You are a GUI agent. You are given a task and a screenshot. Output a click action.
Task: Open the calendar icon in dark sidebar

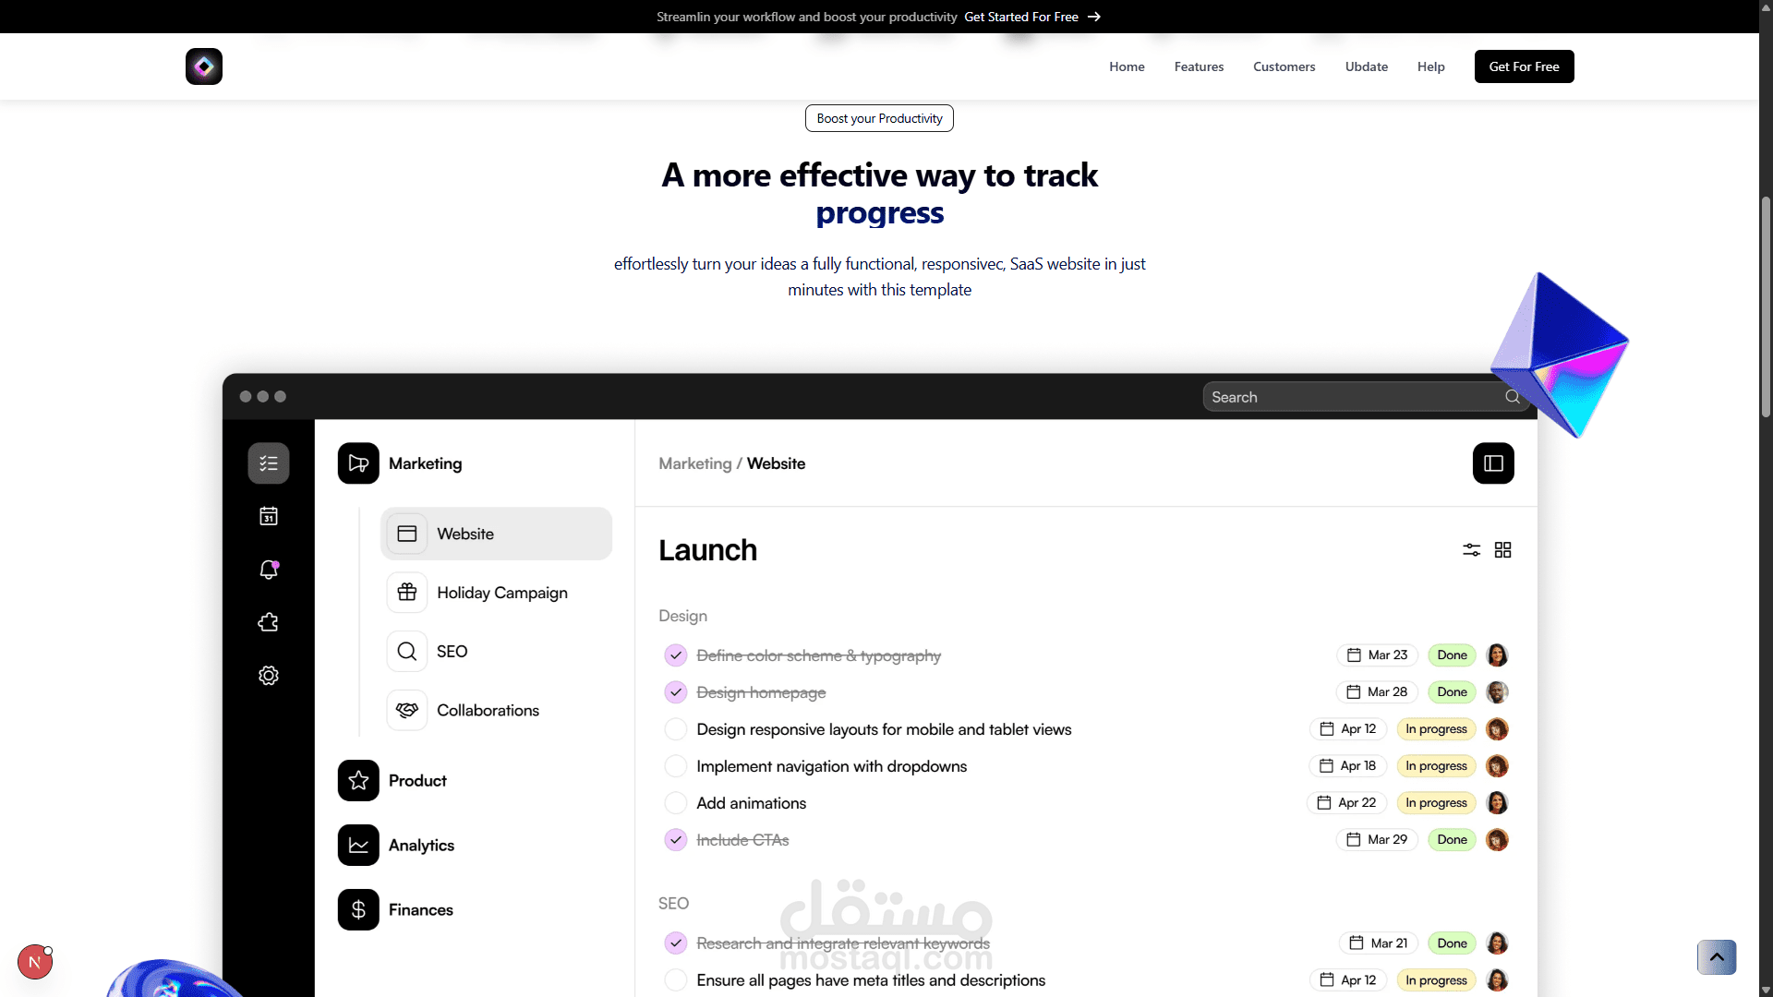tap(269, 516)
